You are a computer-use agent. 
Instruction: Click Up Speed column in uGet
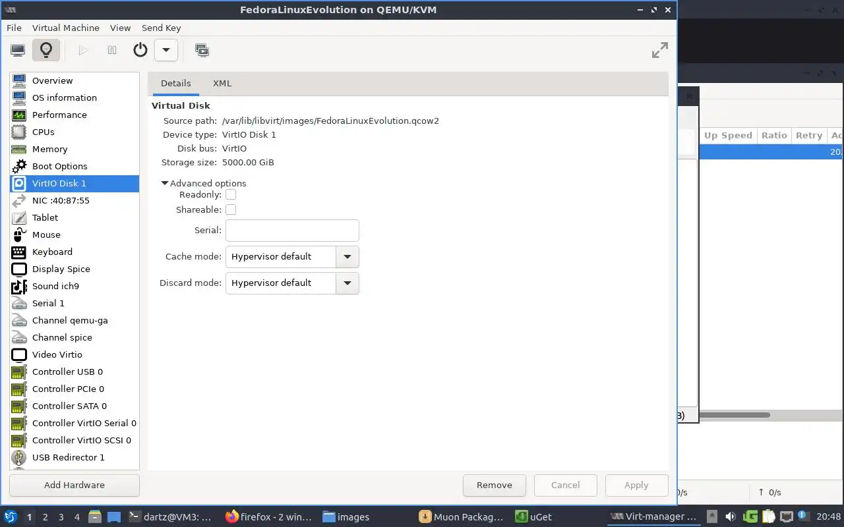[x=728, y=135]
